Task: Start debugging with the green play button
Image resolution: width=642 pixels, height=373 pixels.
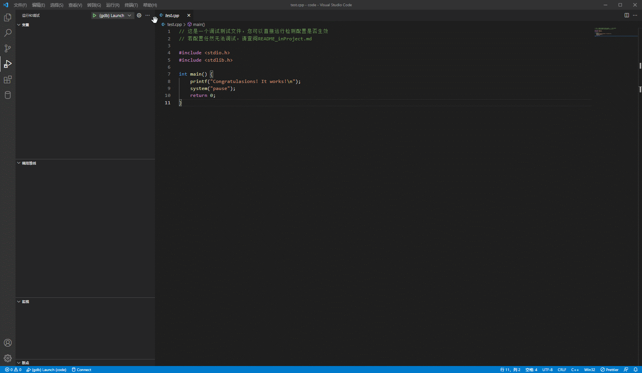Action: tap(94, 16)
